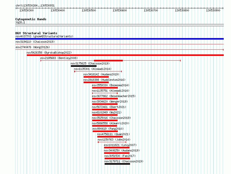Image resolution: width=231 pixels, height=174 pixels.
Task: Click ruler position 130530700
Action: point(151,10)
